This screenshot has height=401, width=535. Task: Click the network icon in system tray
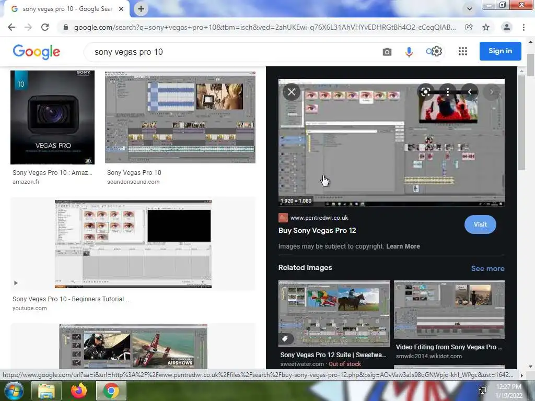[x=482, y=391]
